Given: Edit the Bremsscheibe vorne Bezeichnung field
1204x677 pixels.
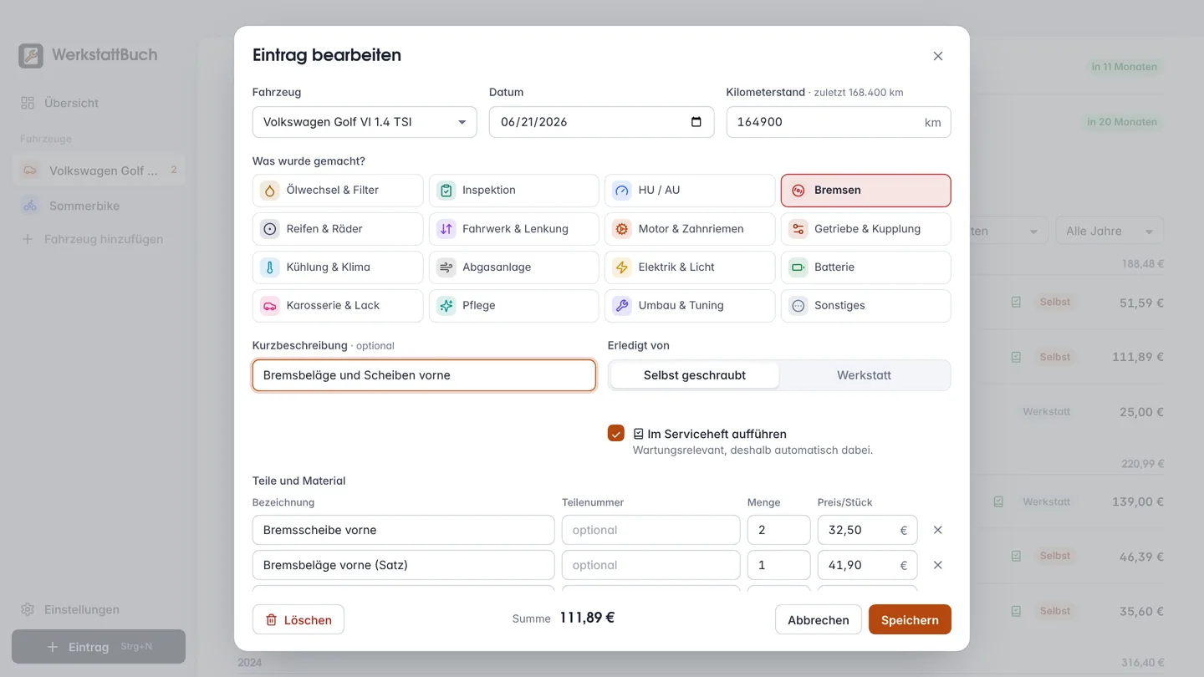Looking at the screenshot, I should 403,530.
